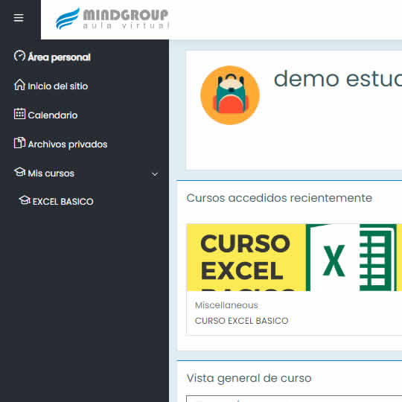This screenshot has width=402, height=402.
Task: Go to Área personal
Action: [x=60, y=57]
